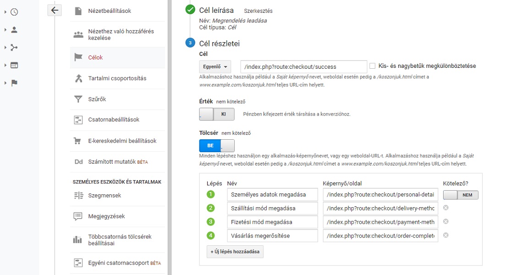Image resolution: width=527 pixels, height=275 pixels.
Task: Click the clock real-time reports icon
Action: click(x=14, y=12)
